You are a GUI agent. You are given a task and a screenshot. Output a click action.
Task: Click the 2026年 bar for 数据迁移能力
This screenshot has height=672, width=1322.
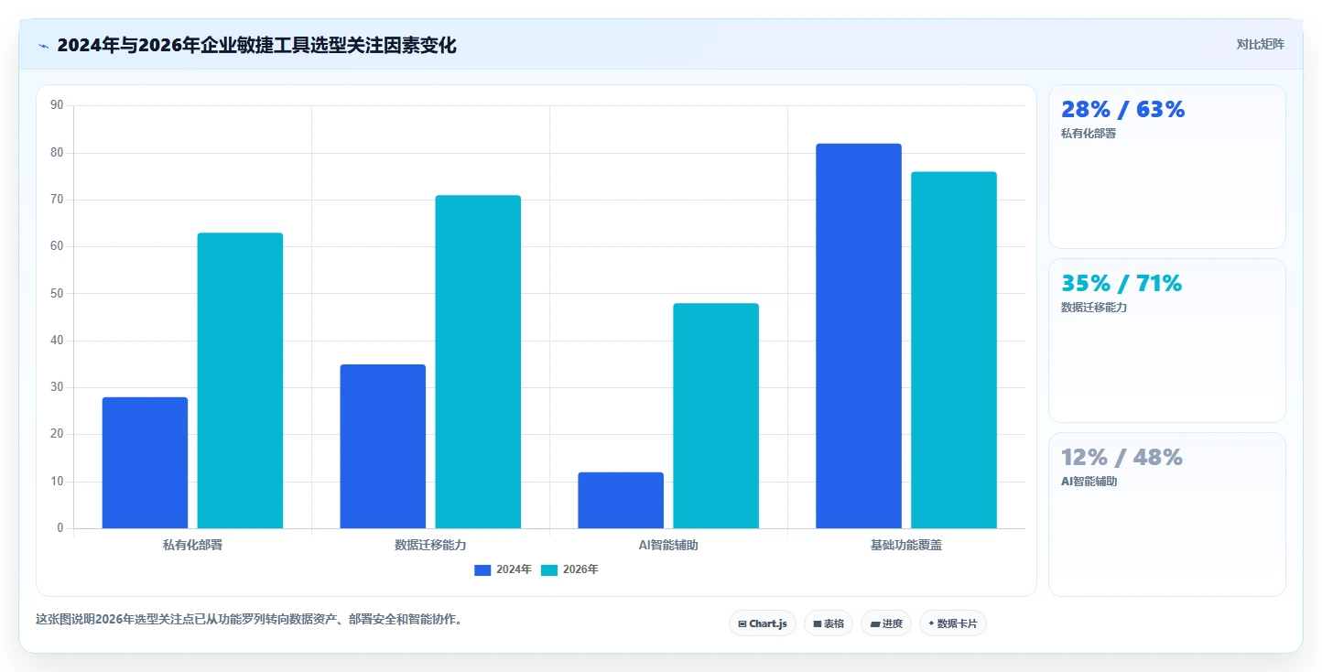(x=478, y=362)
